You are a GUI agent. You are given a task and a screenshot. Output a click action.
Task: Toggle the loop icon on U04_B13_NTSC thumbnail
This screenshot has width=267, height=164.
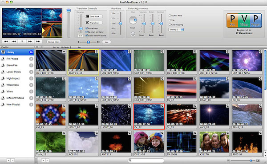point(260,52)
